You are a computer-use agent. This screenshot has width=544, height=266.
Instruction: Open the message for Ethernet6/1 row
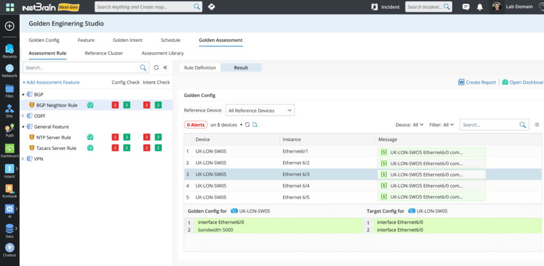point(431,152)
